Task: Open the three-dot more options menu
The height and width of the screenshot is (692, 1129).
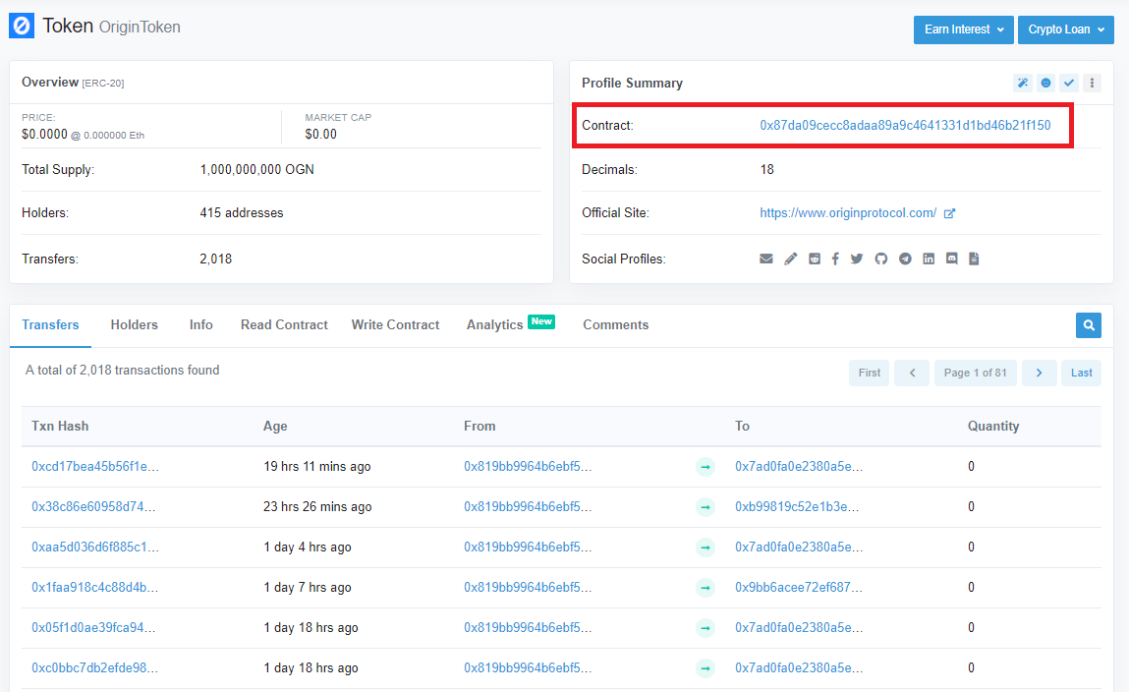Action: [x=1093, y=83]
